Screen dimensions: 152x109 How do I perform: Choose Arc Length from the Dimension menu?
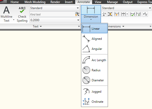tap(95, 60)
